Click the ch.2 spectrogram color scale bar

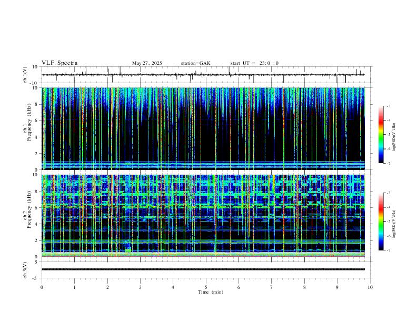[x=381, y=222]
